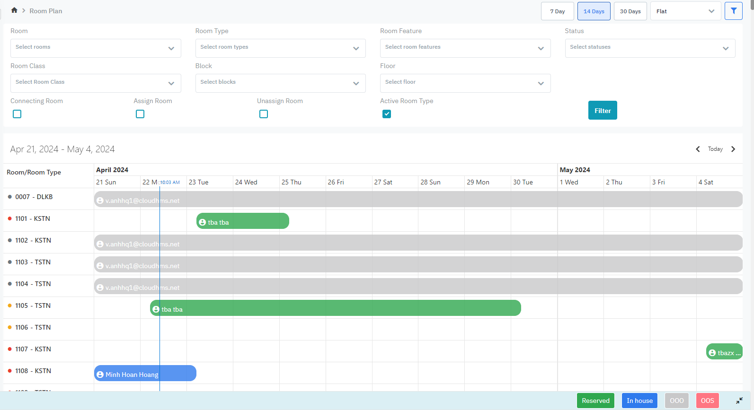The height and width of the screenshot is (410, 754).
Task: Click guest icon on Minh Hoan Hoang booking
Action: point(100,375)
